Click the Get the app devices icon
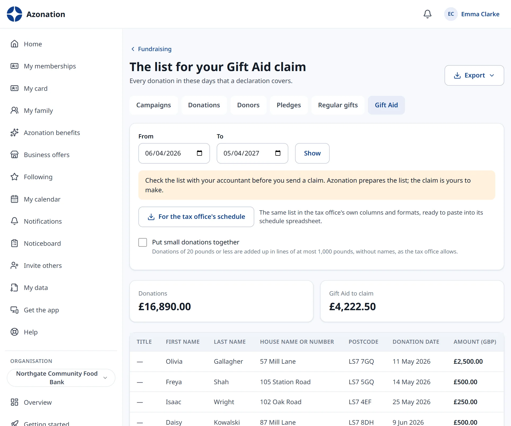Viewport: 511px width, 426px height. [14, 310]
